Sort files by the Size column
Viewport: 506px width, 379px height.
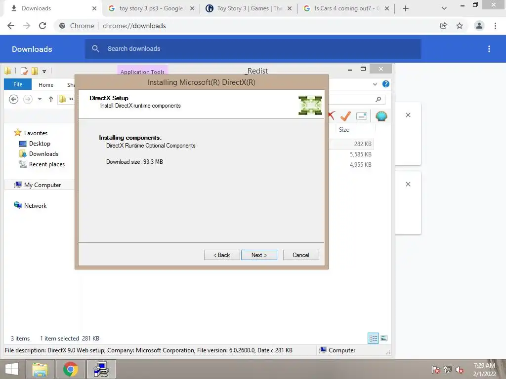click(344, 130)
